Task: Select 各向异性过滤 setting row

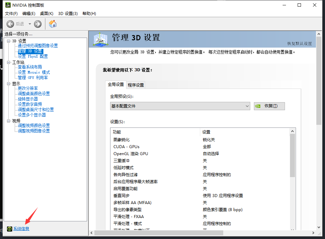Action: [200, 175]
